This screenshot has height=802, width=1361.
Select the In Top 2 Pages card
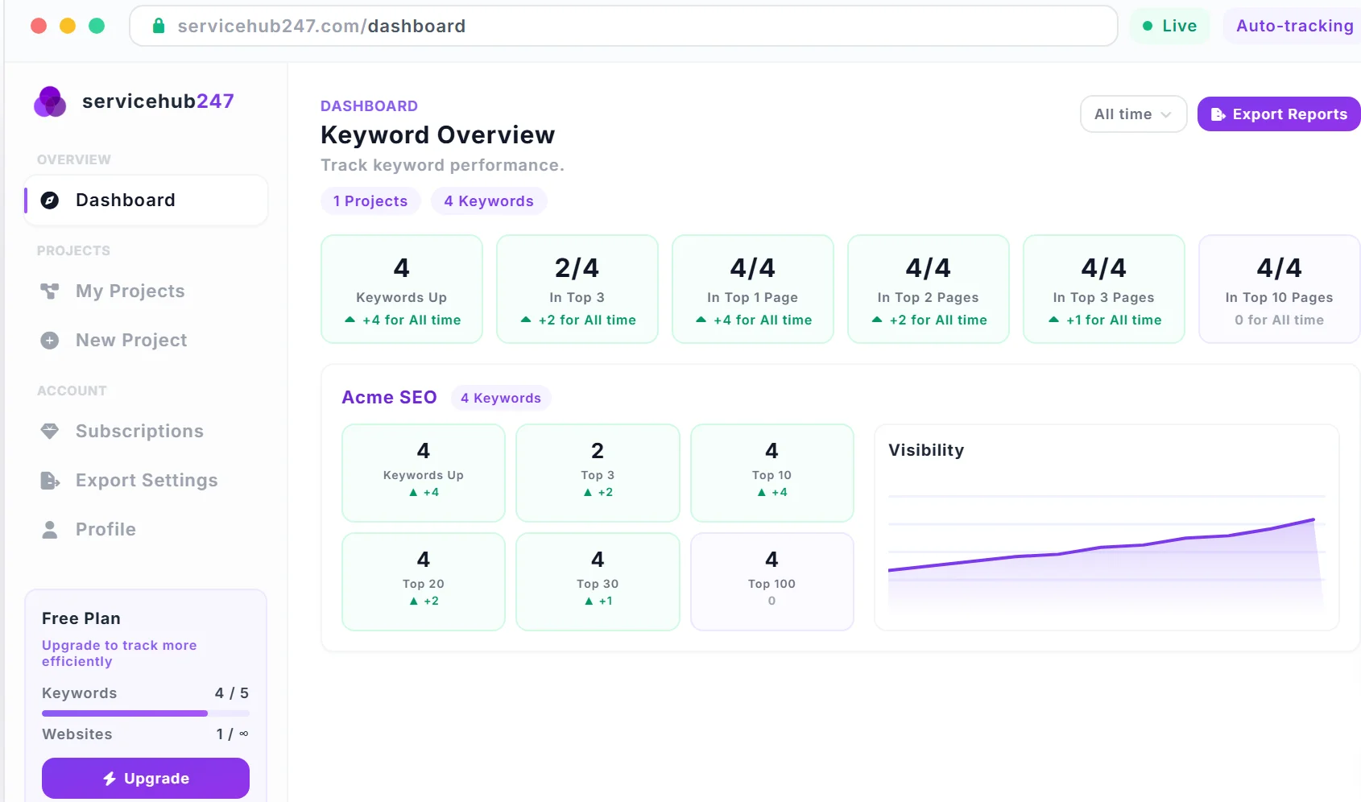click(x=929, y=289)
